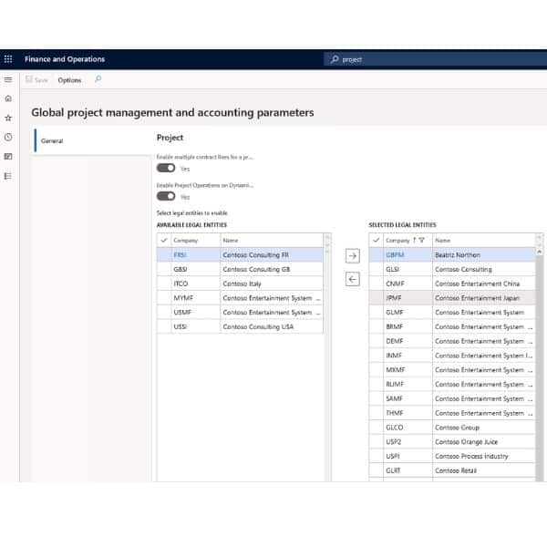
Task: Select GLSI Contoso Consulting row
Action: point(452,269)
